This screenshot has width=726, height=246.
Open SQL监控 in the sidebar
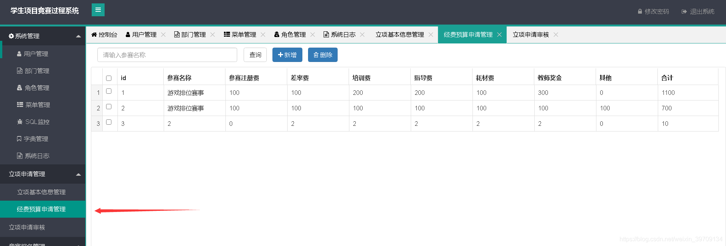click(43, 122)
